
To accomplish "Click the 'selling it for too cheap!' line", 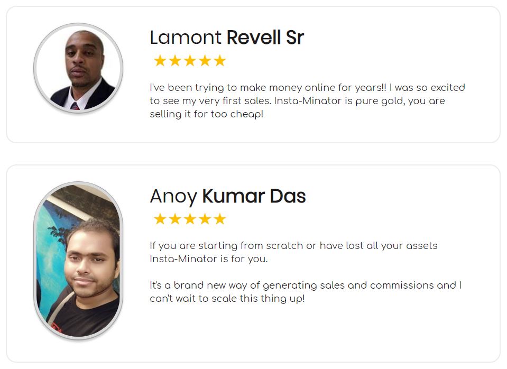I will tap(206, 114).
